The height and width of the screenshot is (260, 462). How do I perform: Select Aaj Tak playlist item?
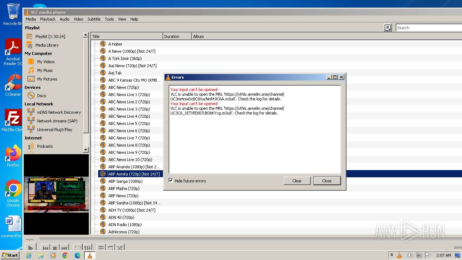pos(115,73)
